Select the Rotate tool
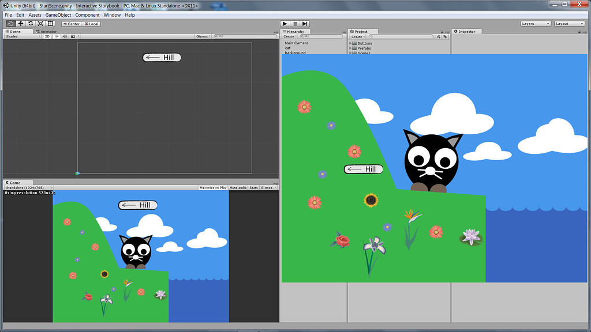This screenshot has height=332, width=591. (31, 24)
